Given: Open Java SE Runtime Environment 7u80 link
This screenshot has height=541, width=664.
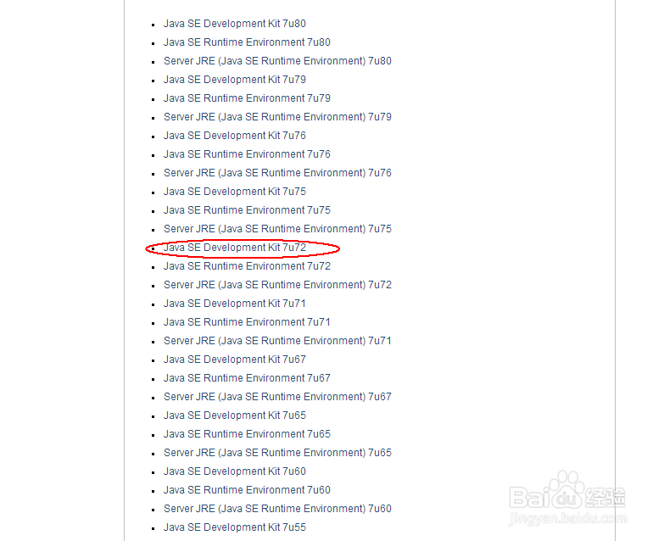Looking at the screenshot, I should [x=247, y=42].
